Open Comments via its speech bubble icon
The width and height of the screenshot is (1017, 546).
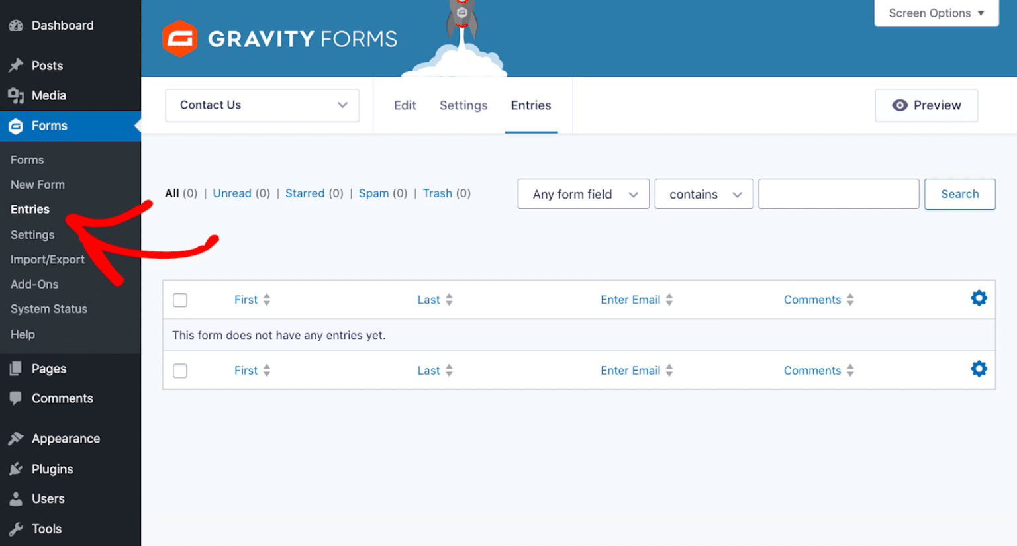(x=15, y=398)
